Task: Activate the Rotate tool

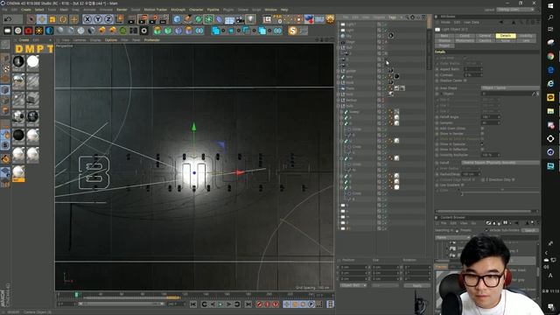Action: [x=63, y=19]
